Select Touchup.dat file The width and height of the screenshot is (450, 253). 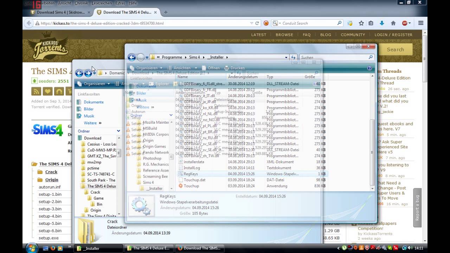click(194, 180)
